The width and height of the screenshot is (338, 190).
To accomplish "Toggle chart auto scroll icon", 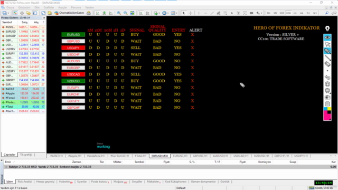I will click(141, 13).
